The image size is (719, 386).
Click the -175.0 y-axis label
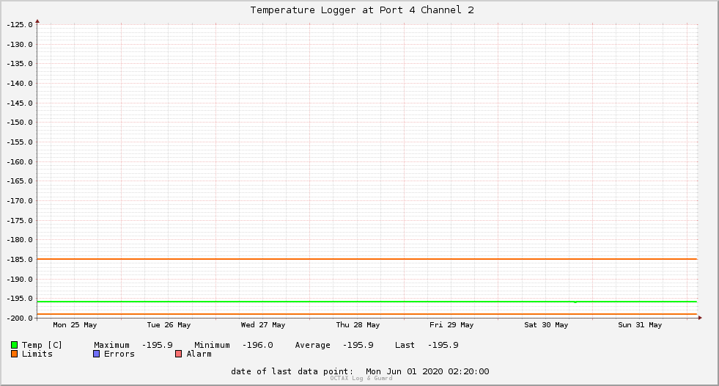tap(20, 221)
